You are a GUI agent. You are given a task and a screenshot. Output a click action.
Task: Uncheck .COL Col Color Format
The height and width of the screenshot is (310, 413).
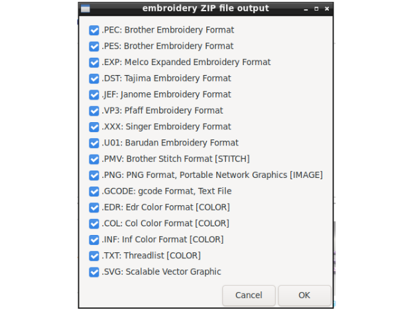[x=94, y=223]
